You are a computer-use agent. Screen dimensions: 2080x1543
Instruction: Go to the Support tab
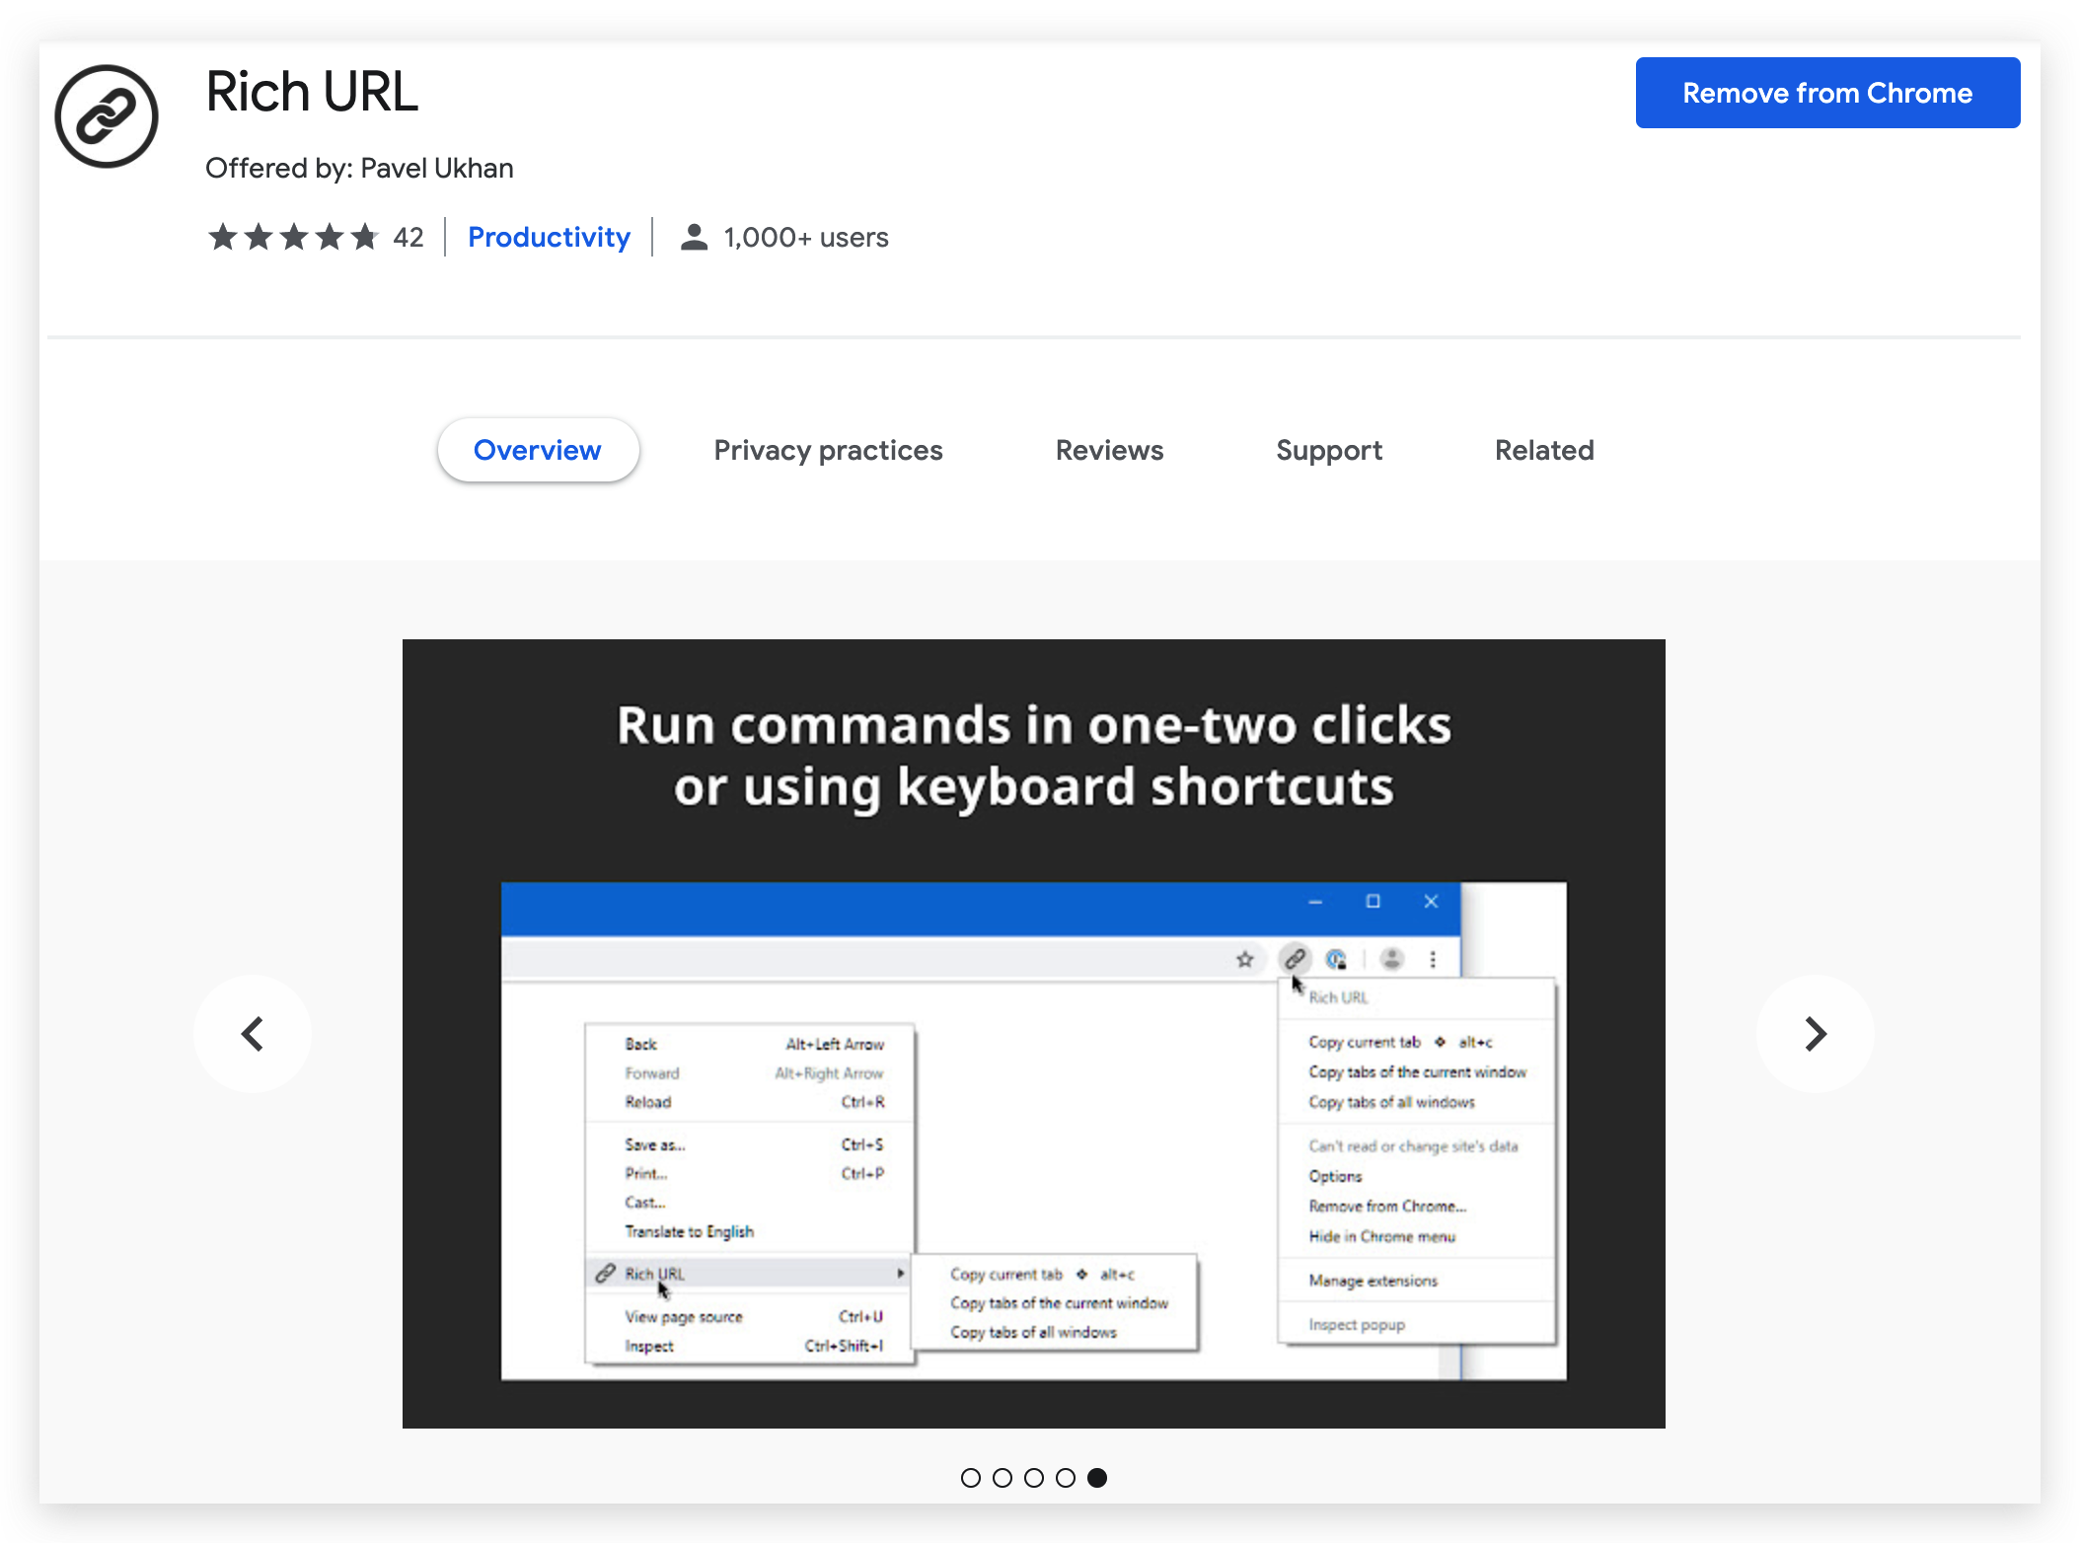pyautogui.click(x=1329, y=450)
